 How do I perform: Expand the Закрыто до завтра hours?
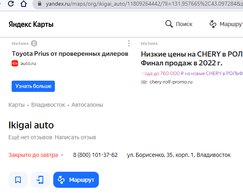(33, 155)
